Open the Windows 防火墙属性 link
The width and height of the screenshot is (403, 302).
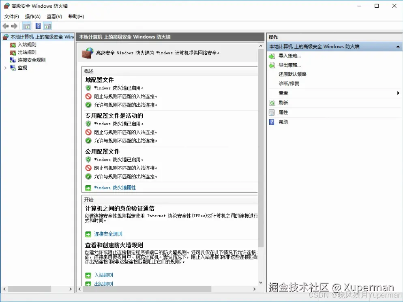pos(115,188)
